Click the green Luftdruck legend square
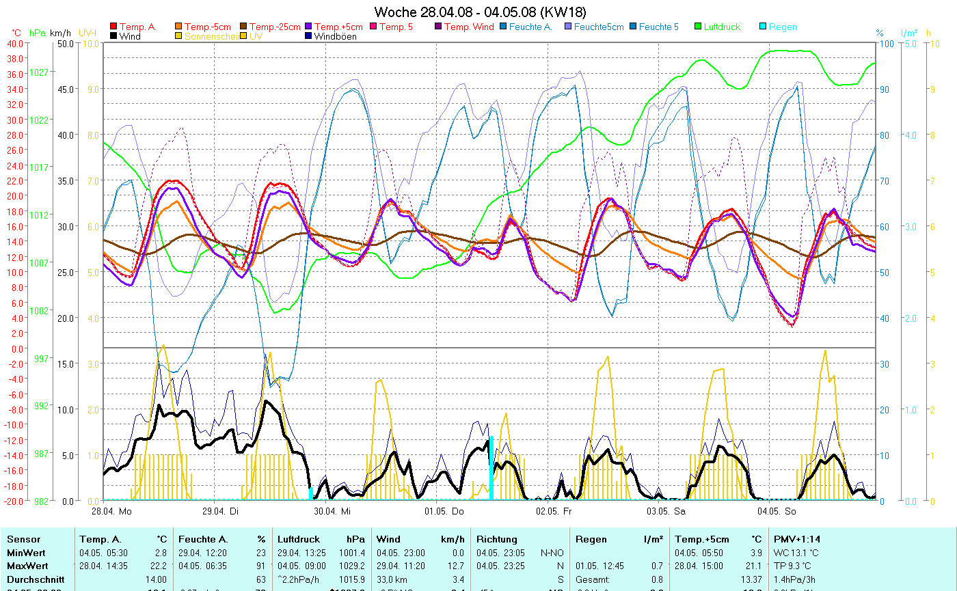 click(x=699, y=27)
